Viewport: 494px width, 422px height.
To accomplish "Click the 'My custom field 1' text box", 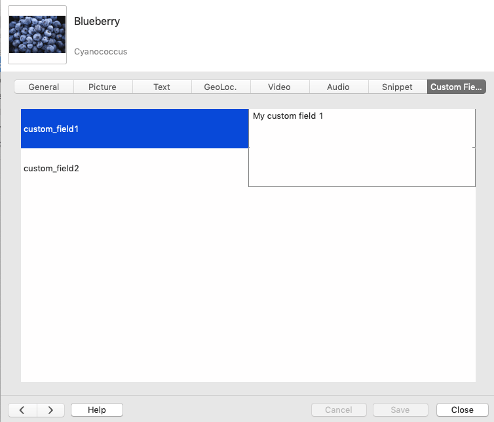I will point(362,128).
